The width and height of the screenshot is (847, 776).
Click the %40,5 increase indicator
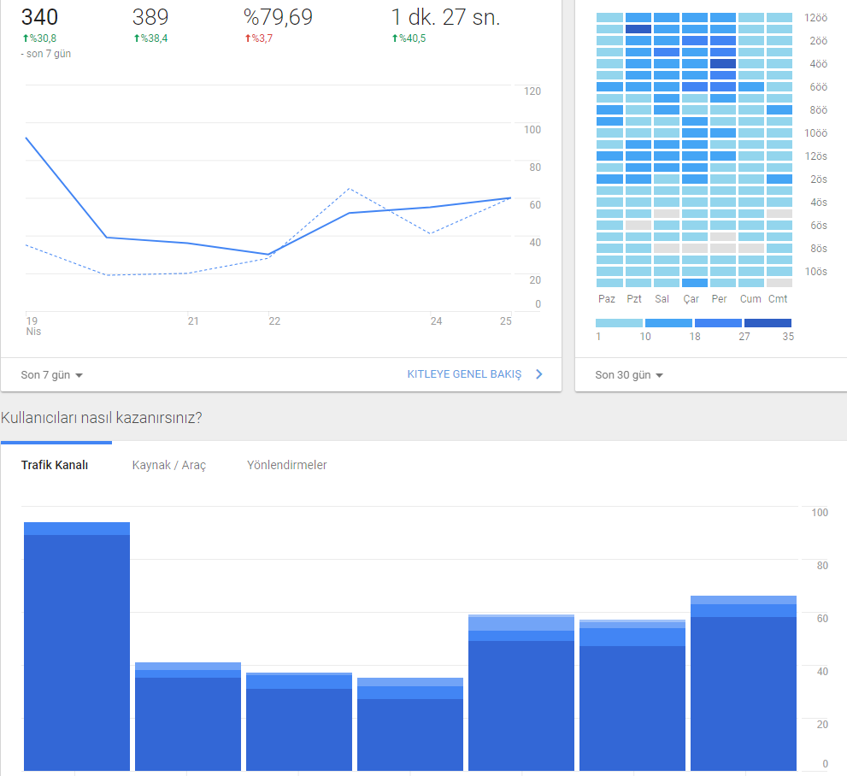[409, 38]
